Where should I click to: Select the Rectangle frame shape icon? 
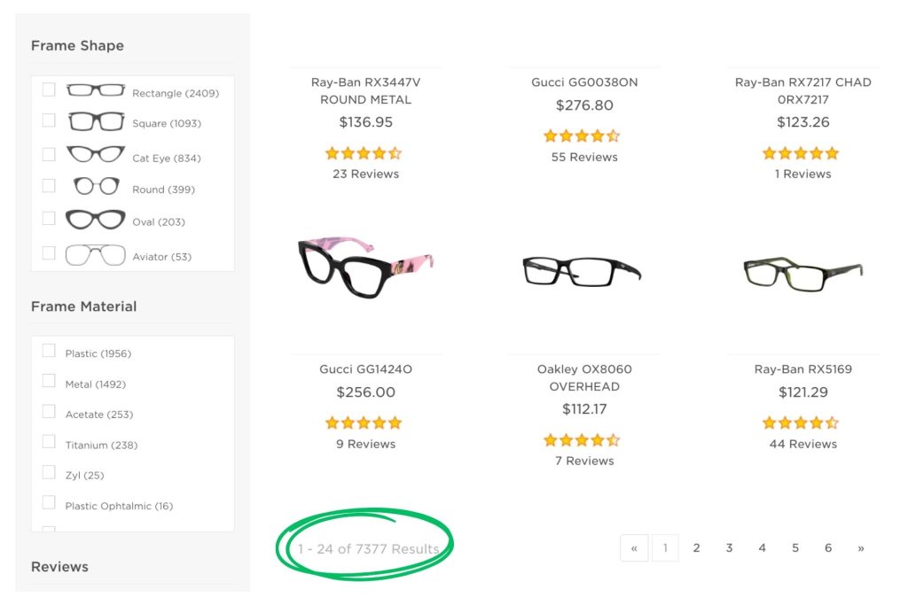pyautogui.click(x=95, y=89)
